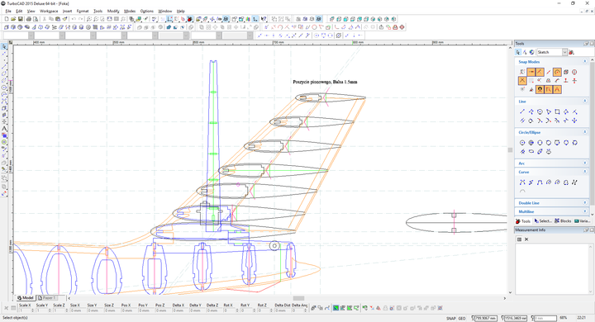This screenshot has height=322, width=595.
Task: Switch to the Paper 1 tab
Action: (x=47, y=298)
